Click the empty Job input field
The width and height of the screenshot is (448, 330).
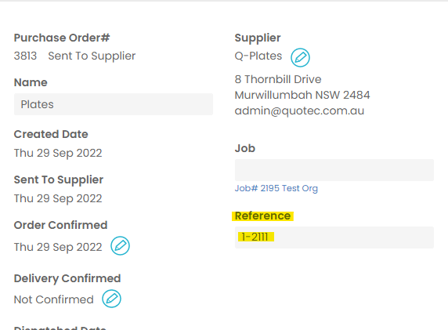(334, 170)
